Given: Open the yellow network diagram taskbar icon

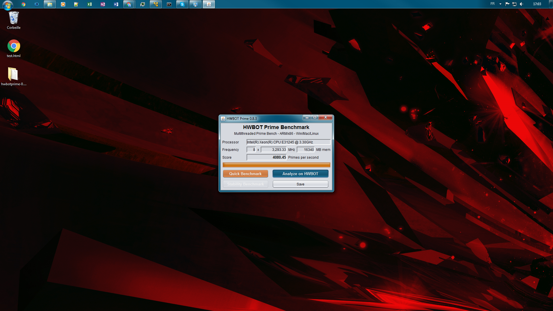Looking at the screenshot, I should [x=156, y=4].
